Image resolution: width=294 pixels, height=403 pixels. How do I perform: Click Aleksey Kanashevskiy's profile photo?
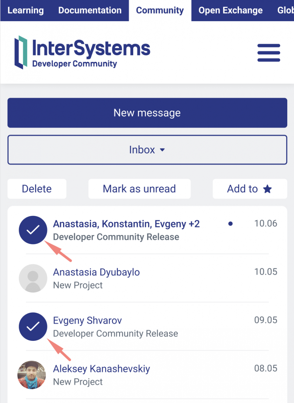(32, 375)
